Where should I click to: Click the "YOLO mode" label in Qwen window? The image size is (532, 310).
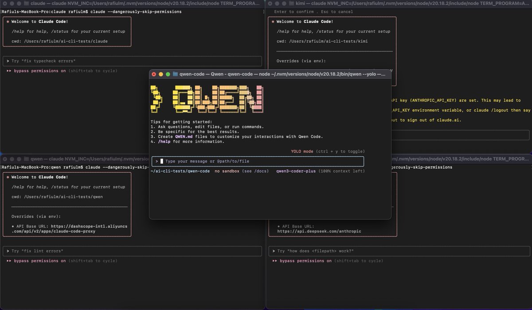(x=302, y=151)
